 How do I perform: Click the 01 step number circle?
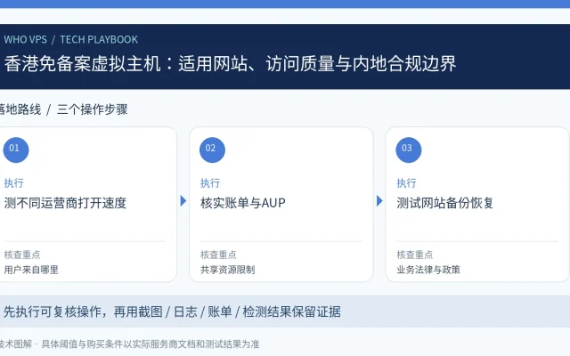pyautogui.click(x=16, y=150)
